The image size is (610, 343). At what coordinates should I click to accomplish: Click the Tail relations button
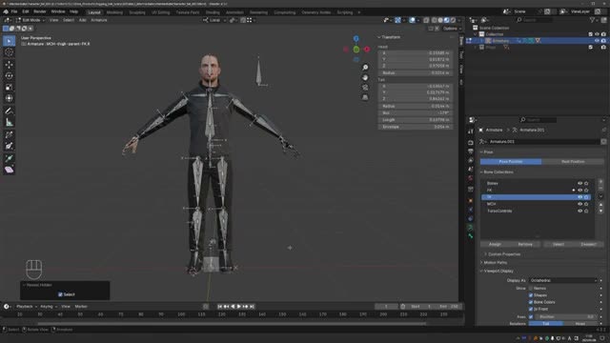pos(546,324)
